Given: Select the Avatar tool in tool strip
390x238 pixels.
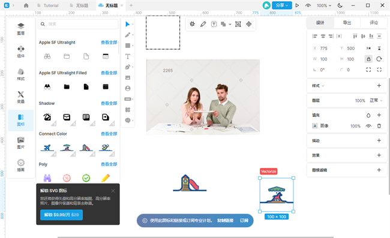Looking at the screenshot, I should click(x=128, y=89).
